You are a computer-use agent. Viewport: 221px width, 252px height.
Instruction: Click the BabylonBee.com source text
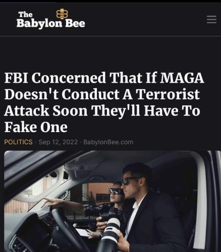tap(108, 142)
